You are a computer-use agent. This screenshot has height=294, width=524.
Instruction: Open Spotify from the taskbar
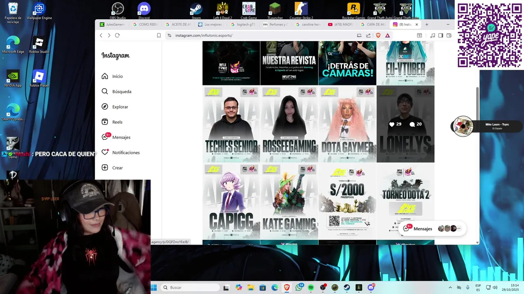click(x=311, y=287)
